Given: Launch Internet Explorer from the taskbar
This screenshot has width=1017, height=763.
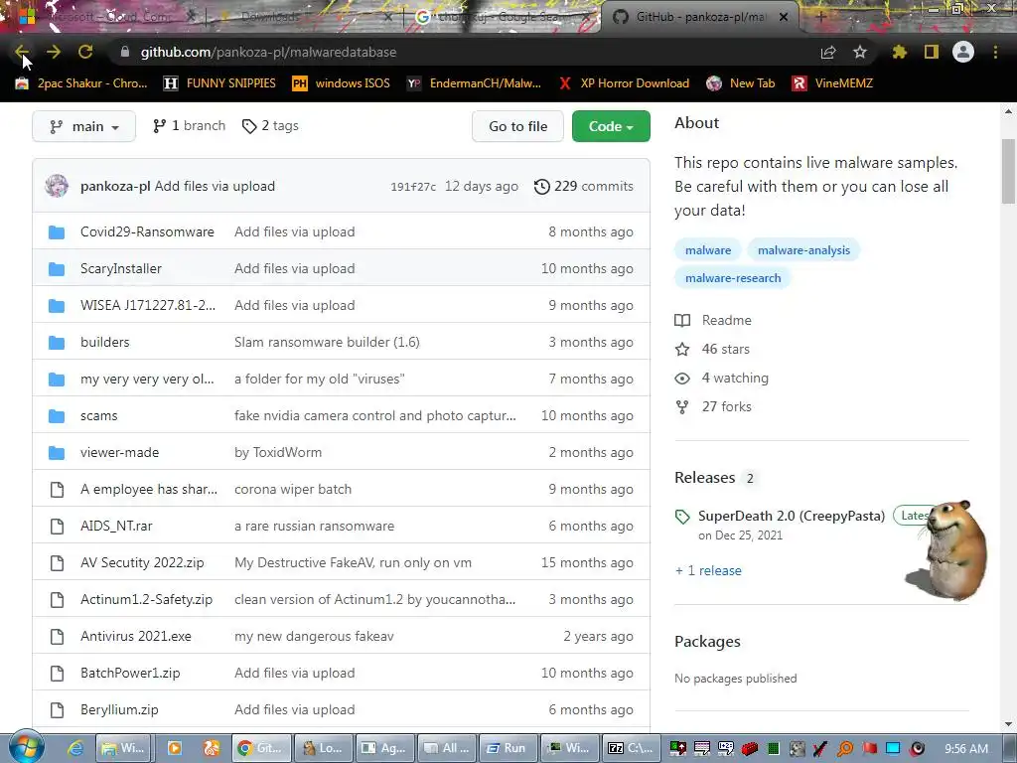Looking at the screenshot, I should point(75,748).
